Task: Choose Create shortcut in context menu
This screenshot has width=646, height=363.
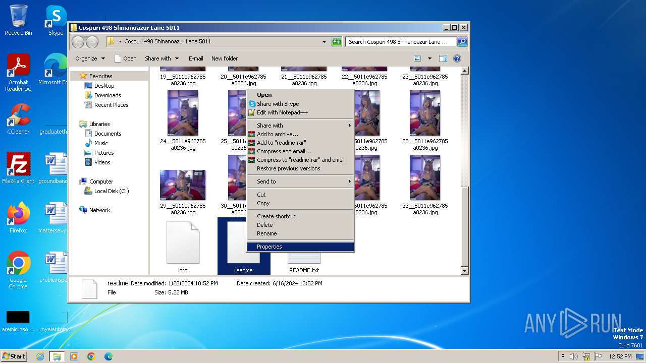Action: 301,216
